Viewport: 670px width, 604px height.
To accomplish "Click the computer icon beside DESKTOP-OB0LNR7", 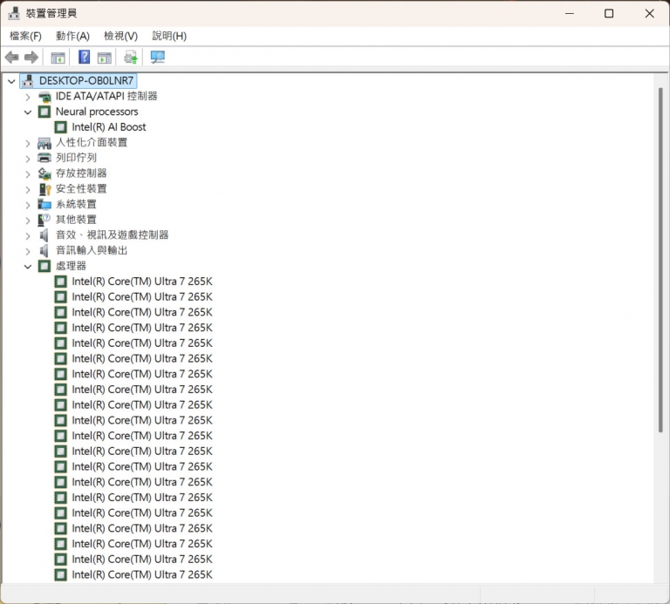I will click(x=28, y=81).
